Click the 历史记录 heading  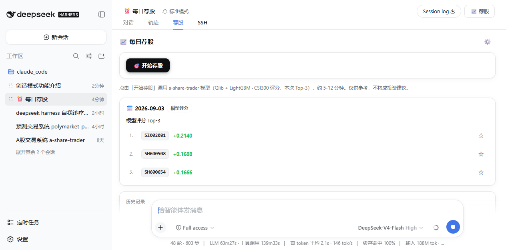pyautogui.click(x=135, y=202)
